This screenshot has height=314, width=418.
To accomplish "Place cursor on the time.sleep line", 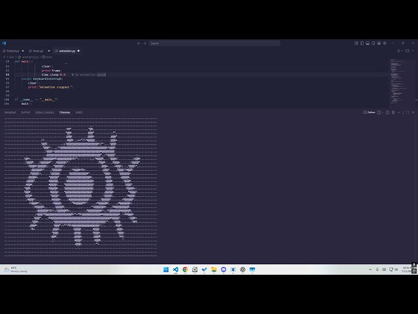I will tap(74, 75).
